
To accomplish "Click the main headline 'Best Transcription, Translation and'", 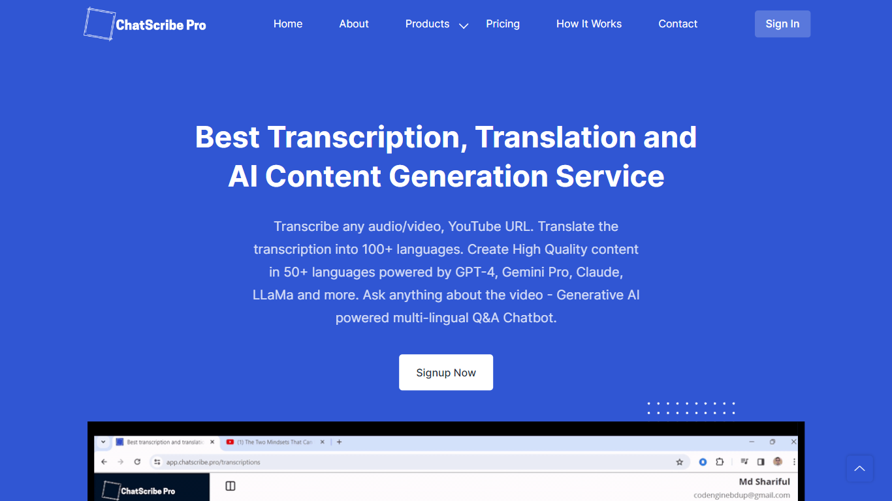I will pyautogui.click(x=446, y=137).
